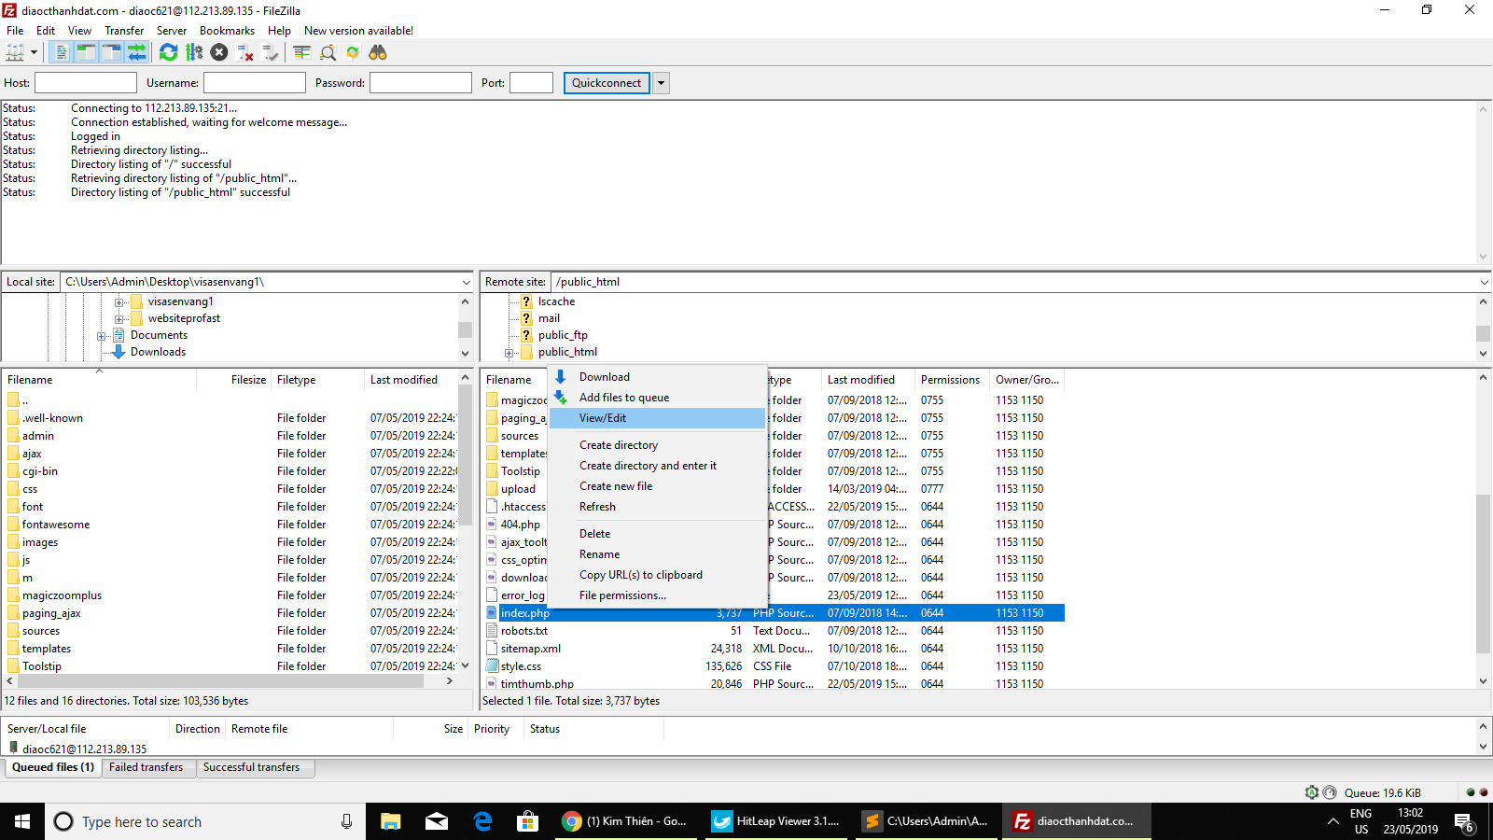Choose Download from the context menu
The image size is (1493, 840).
[x=657, y=377]
